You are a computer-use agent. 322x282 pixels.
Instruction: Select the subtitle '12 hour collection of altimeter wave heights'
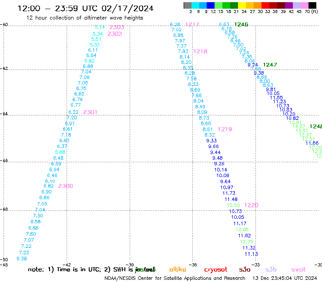(x=84, y=18)
